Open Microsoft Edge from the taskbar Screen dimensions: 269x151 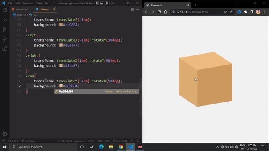tap(101, 147)
